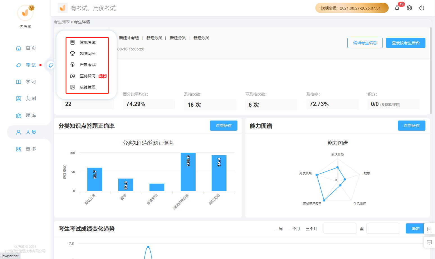Click the 旗舰会员 membership badge
435x259 pixels.
pyautogui.click(x=352, y=8)
